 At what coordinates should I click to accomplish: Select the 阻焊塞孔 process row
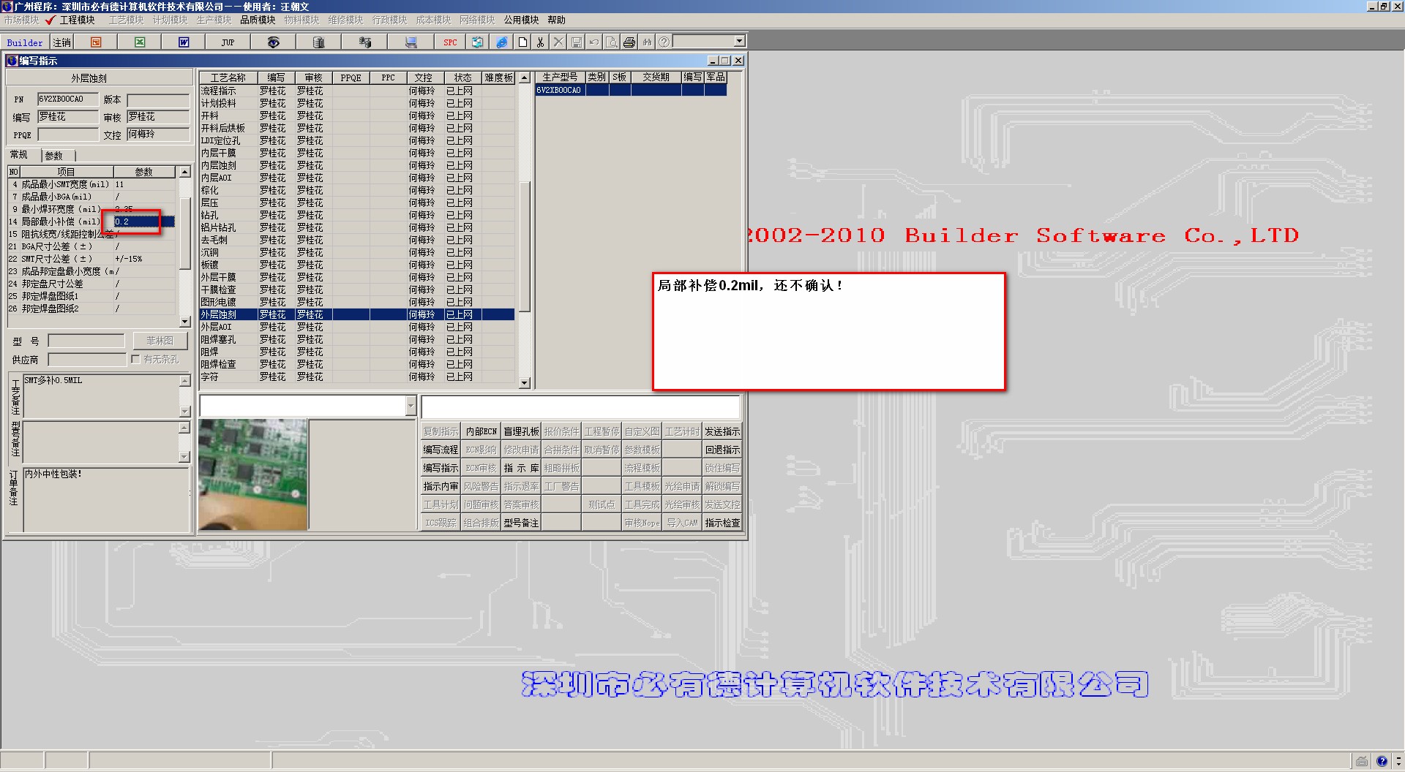pos(357,339)
